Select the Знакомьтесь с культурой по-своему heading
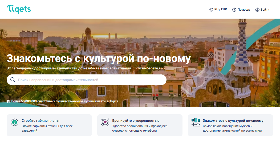The image size is (280, 143). (x=233, y=121)
